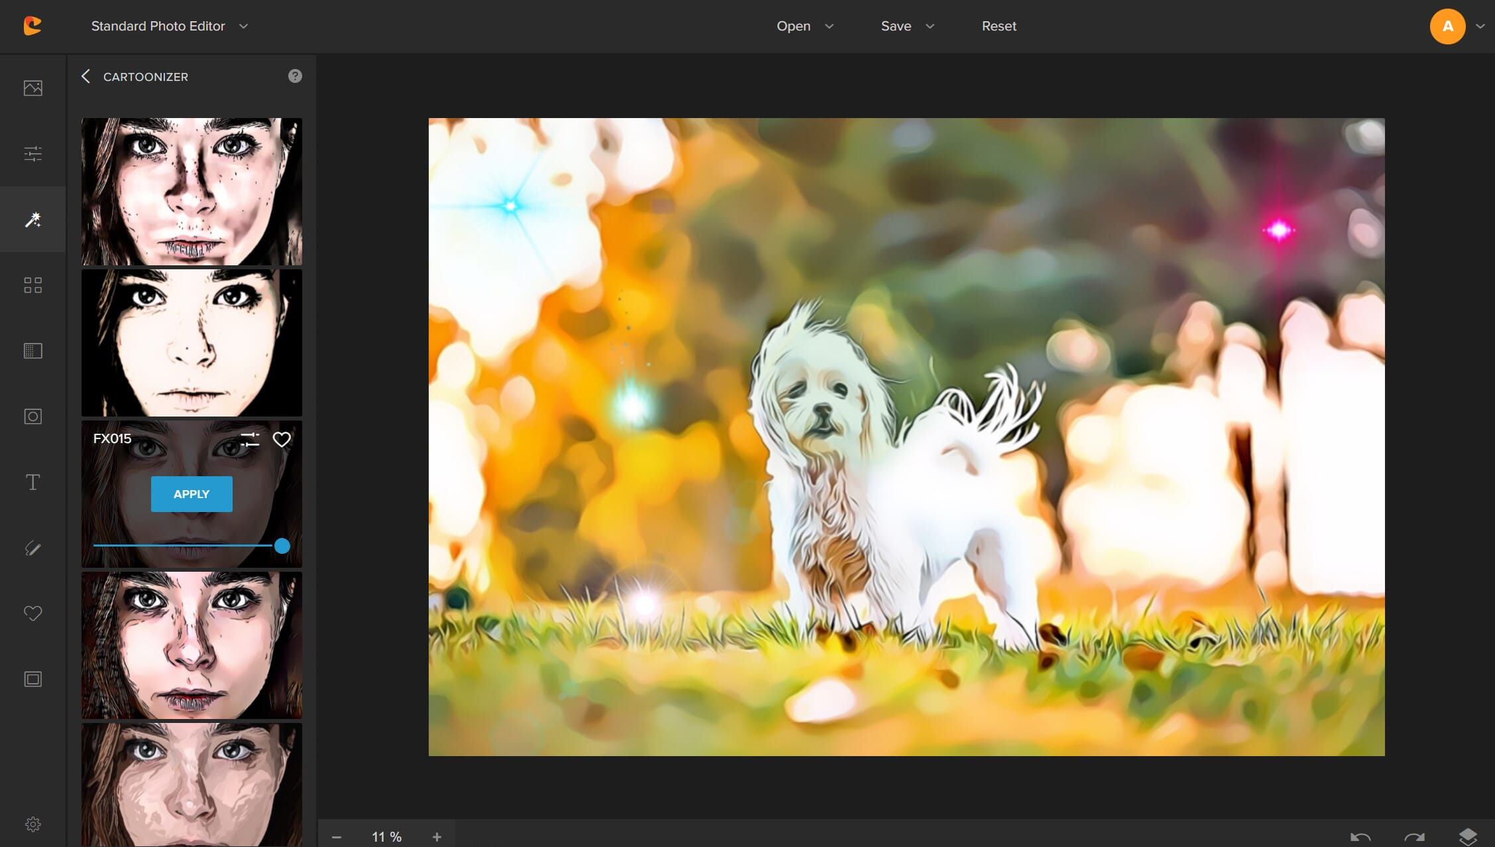
Task: Click the Cartoonizer help question mark
Action: pos(295,76)
